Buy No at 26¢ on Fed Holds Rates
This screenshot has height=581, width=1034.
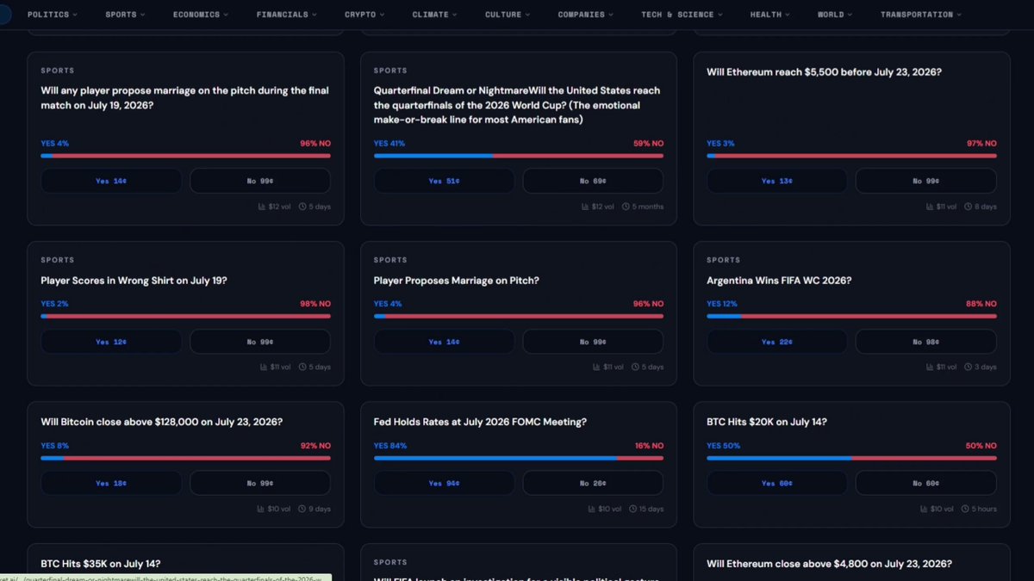click(593, 483)
